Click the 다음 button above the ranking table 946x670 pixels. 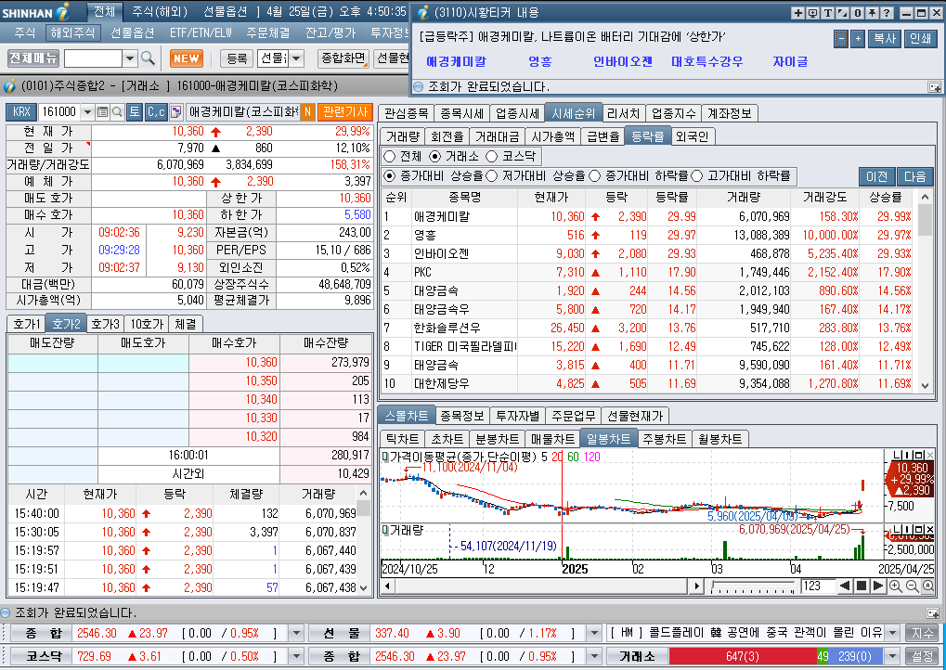(x=914, y=176)
